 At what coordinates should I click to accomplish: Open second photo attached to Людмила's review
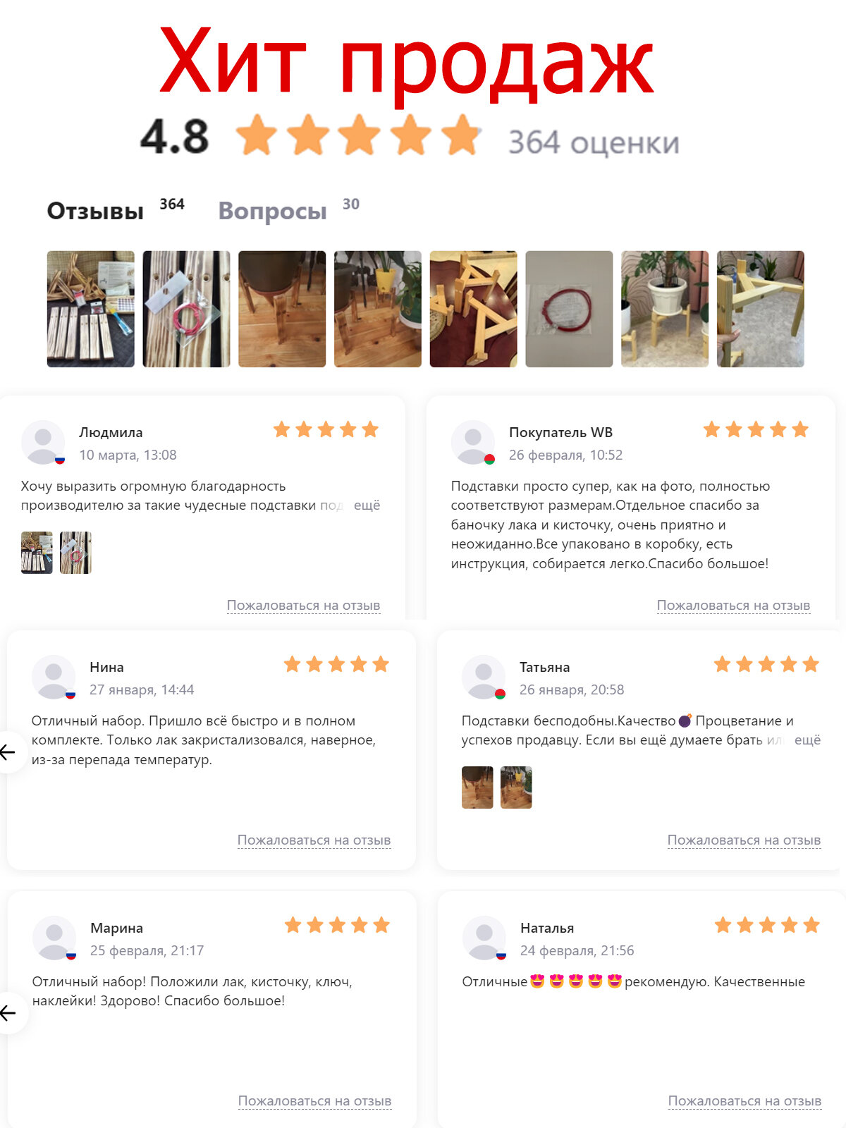pos(75,552)
